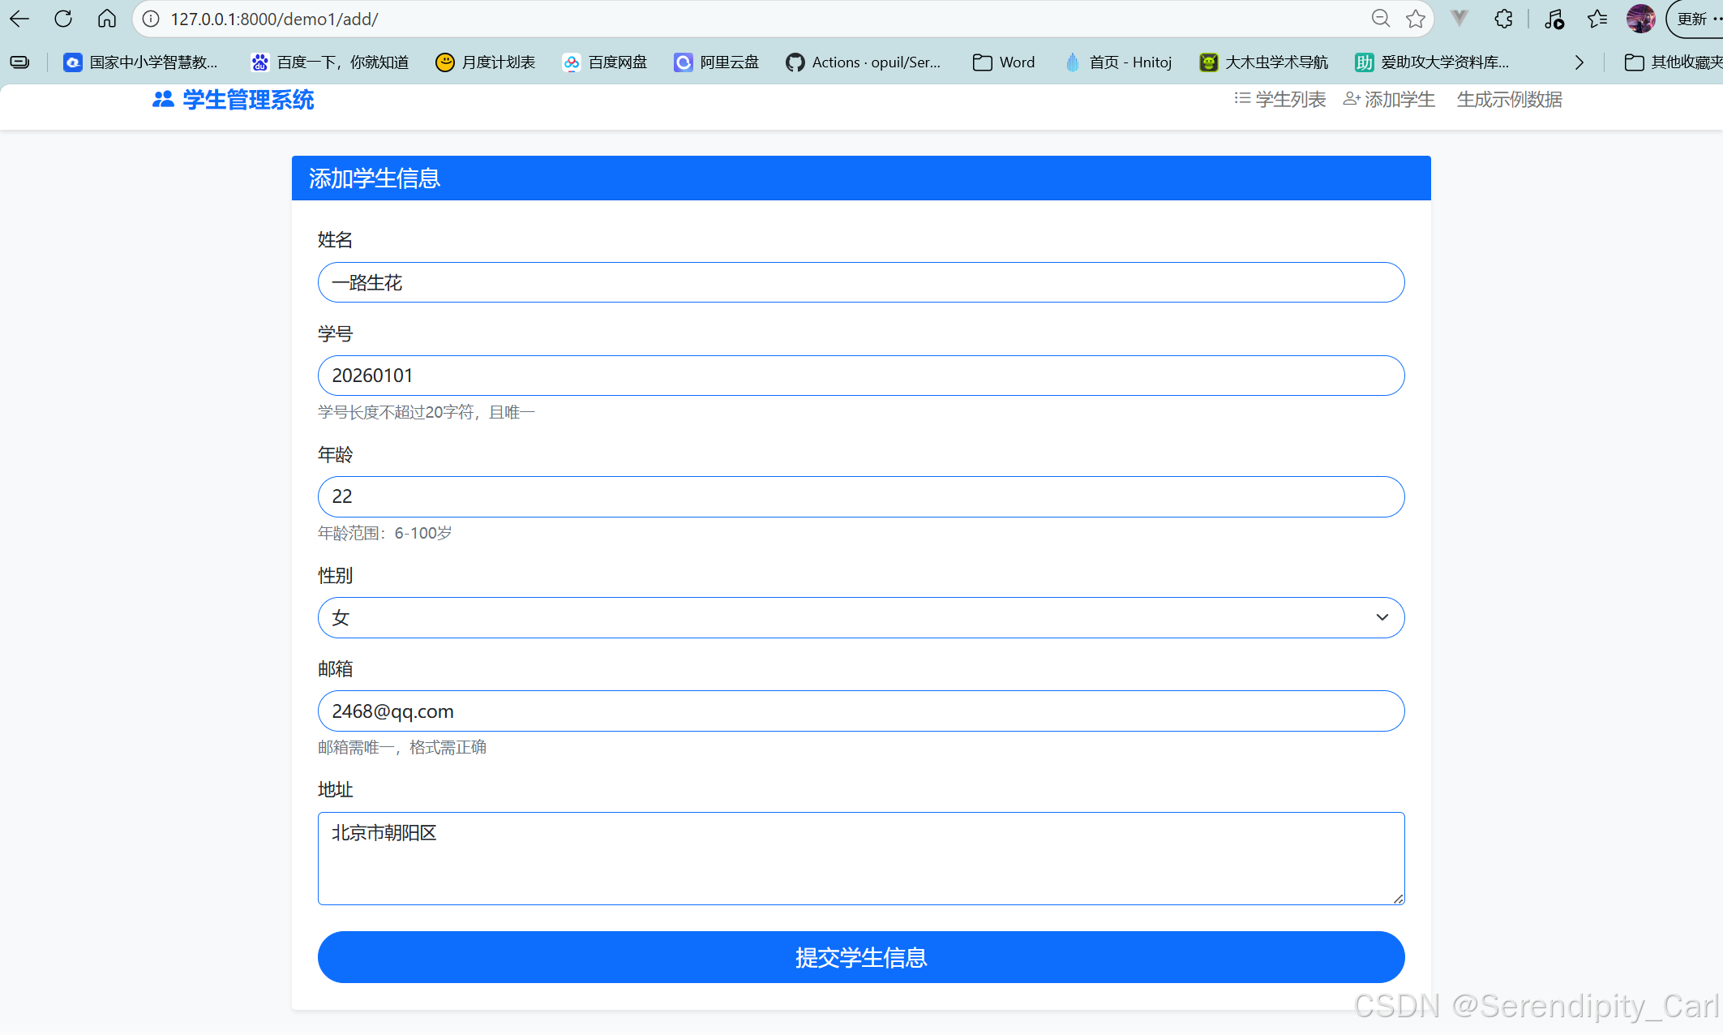Click the browser back arrow
Screen dimensions: 1723x1035
(19, 19)
